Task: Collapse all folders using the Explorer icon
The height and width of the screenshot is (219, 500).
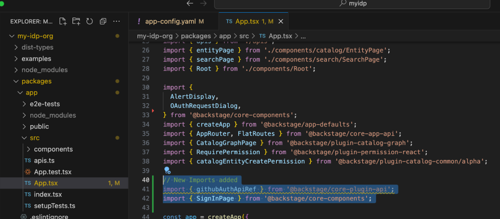Action: point(103,21)
